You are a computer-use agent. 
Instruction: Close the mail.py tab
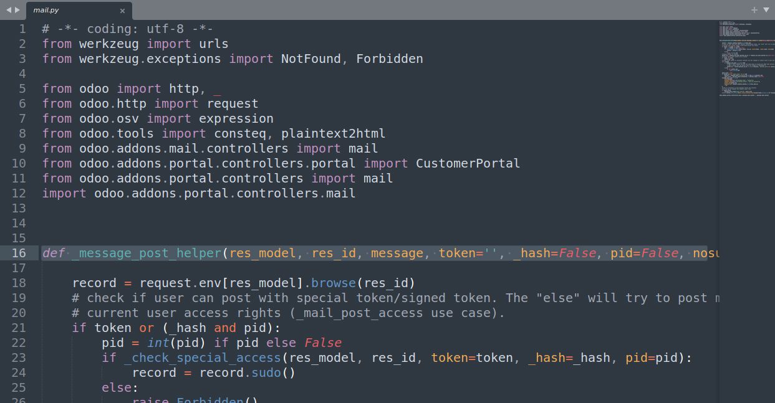click(122, 11)
